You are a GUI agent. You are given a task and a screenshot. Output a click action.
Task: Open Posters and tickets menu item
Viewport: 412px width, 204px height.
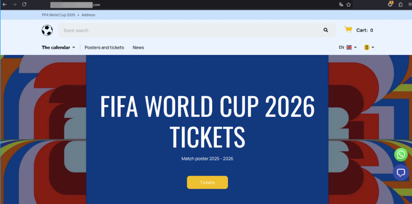coord(105,48)
